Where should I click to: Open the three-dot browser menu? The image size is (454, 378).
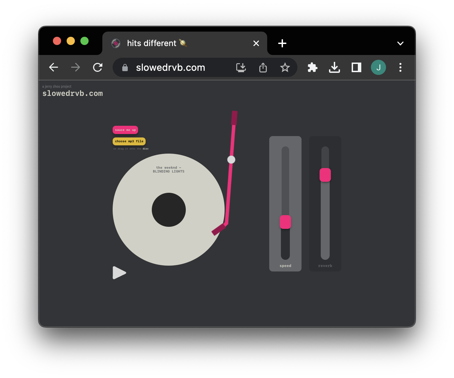tap(400, 67)
